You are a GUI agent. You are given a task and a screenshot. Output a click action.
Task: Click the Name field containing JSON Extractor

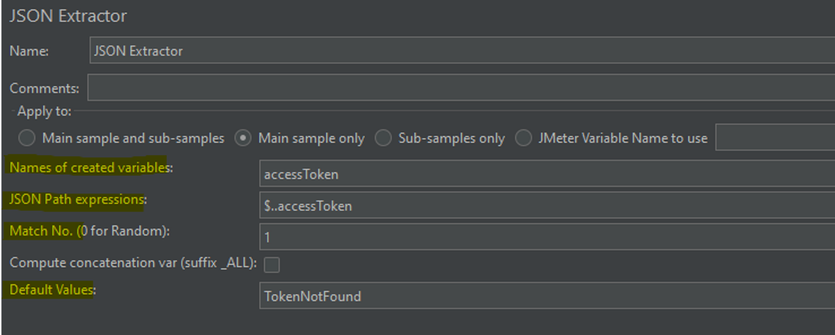click(x=460, y=51)
